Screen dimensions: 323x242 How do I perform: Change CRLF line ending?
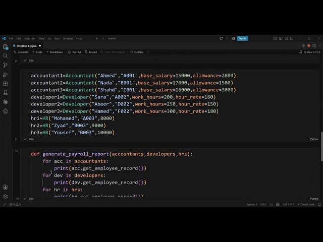pos(263,204)
